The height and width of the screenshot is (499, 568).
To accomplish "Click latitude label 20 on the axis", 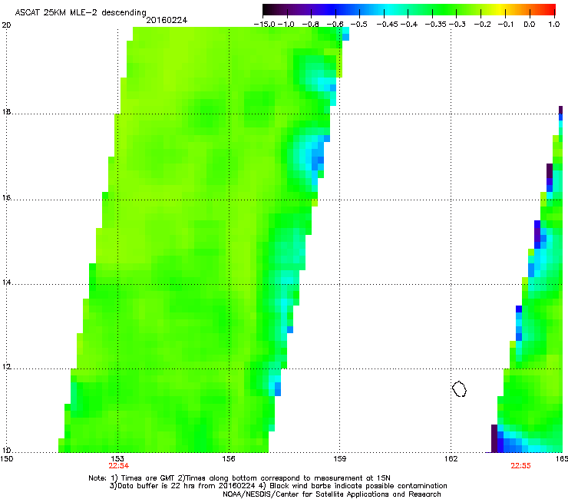I will pyautogui.click(x=6, y=25).
